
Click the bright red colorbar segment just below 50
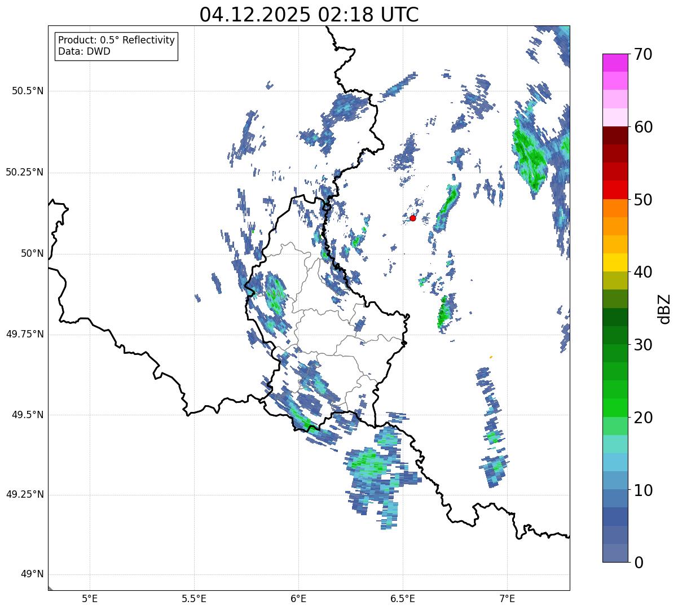[x=615, y=190]
